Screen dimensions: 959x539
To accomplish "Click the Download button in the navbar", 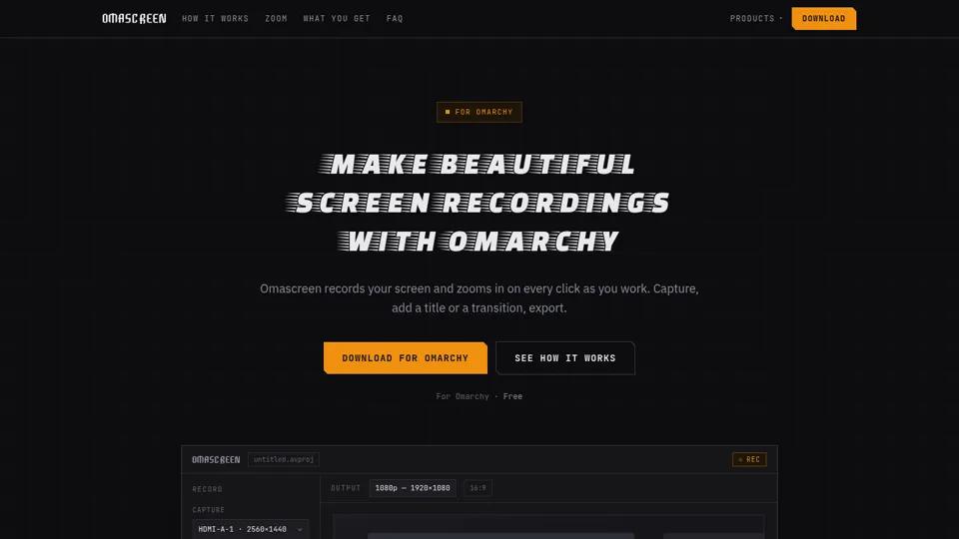I will 824,18.
